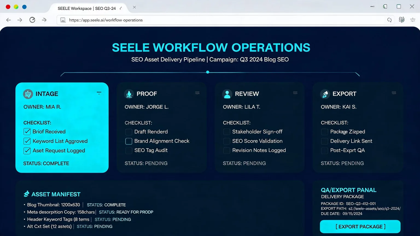Click the first forward arrow button

coord(20,20)
